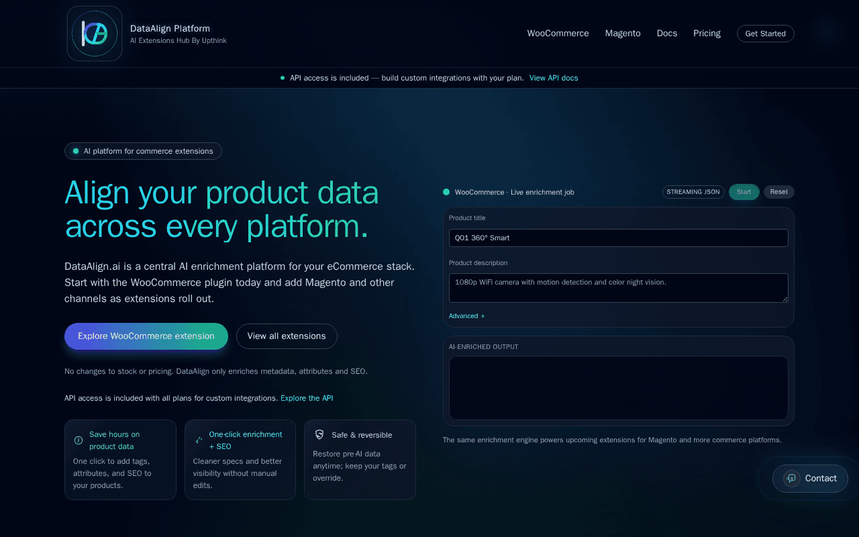859x537 pixels.
Task: Go to Docs in navigation
Action: click(667, 33)
